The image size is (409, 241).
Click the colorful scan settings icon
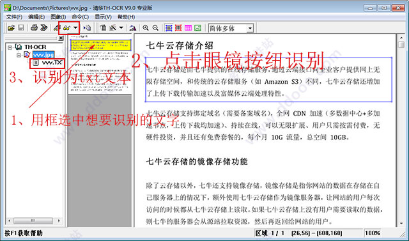(x=44, y=27)
